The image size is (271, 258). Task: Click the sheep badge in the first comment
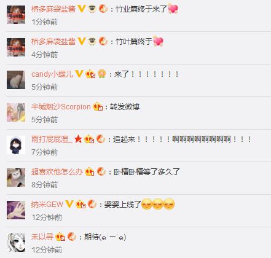92,9
